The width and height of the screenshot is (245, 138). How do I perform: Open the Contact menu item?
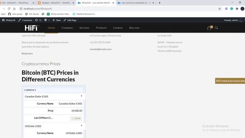pyautogui.click(x=118, y=28)
